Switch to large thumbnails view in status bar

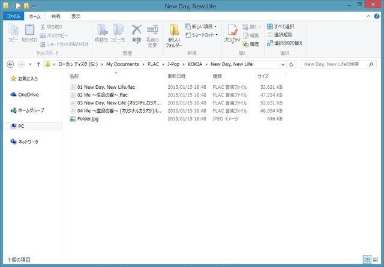click(x=376, y=259)
